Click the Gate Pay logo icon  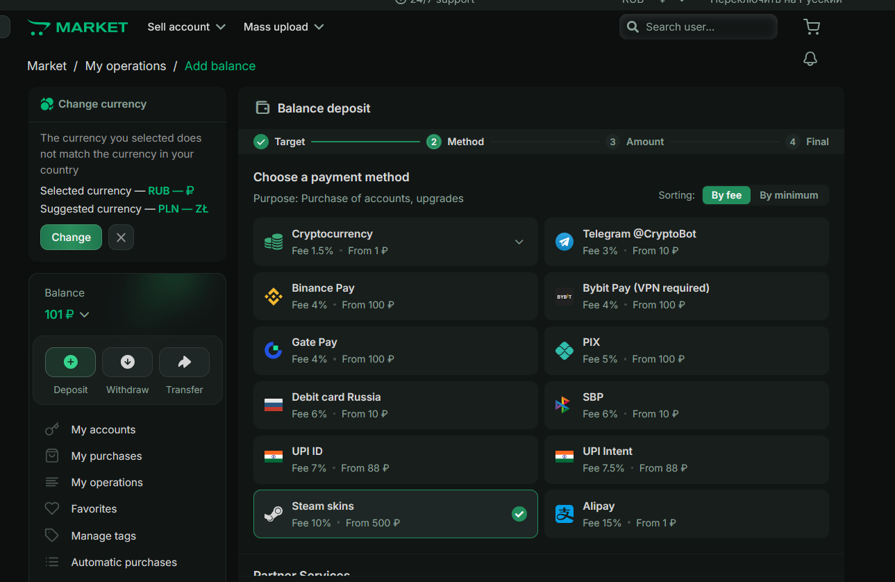[274, 350]
